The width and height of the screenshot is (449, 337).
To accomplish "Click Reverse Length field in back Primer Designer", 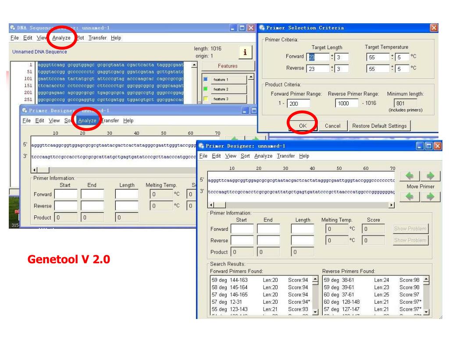I will [127, 206].
